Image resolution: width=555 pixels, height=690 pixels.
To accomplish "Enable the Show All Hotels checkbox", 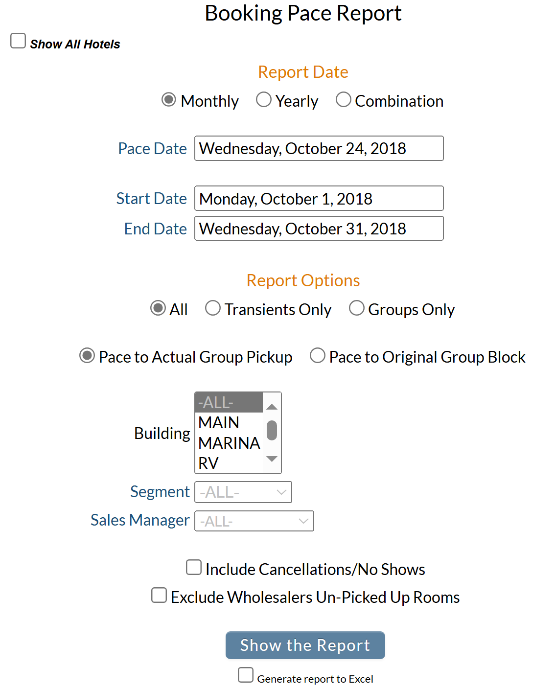I will (18, 41).
